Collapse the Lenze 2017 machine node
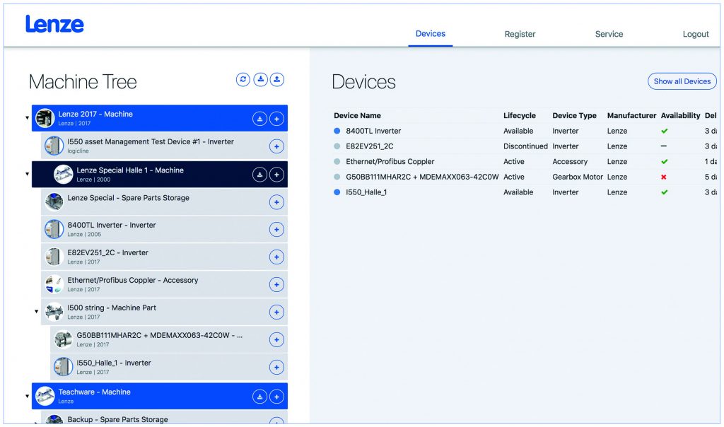Screen dimensions: 724x427 pos(27,118)
